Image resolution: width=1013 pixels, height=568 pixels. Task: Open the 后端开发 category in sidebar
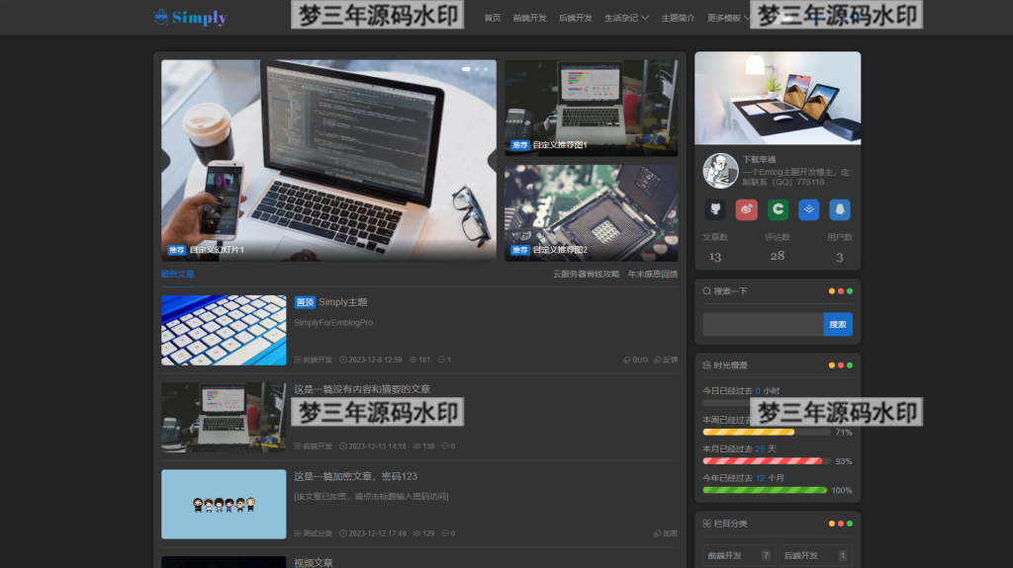tap(815, 555)
